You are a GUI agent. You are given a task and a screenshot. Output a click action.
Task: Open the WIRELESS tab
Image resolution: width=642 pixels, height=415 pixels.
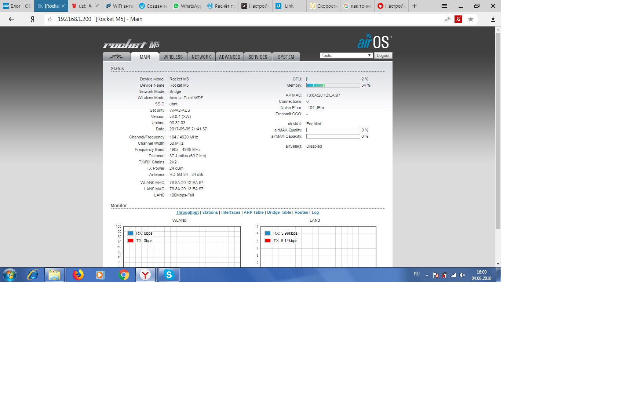click(173, 57)
